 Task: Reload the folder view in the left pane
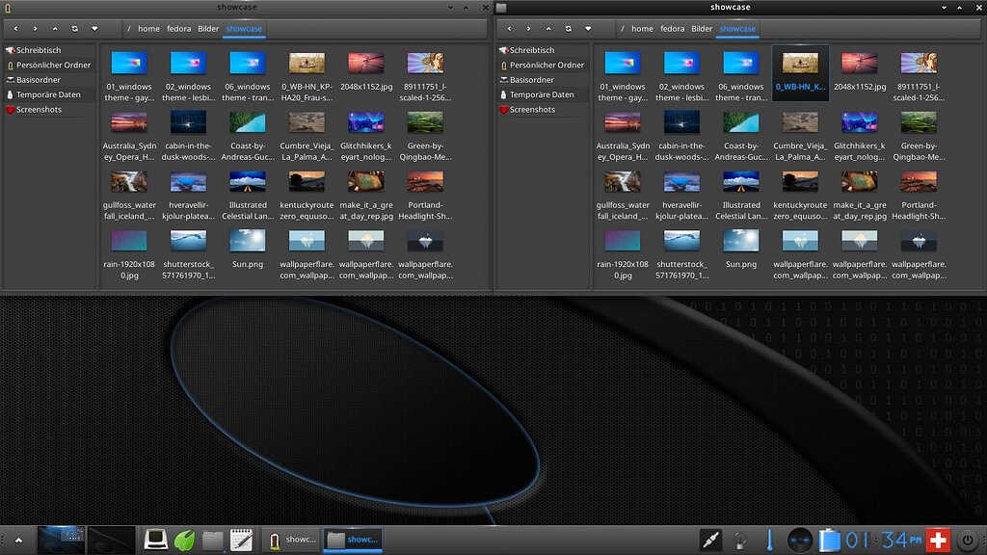click(x=74, y=28)
